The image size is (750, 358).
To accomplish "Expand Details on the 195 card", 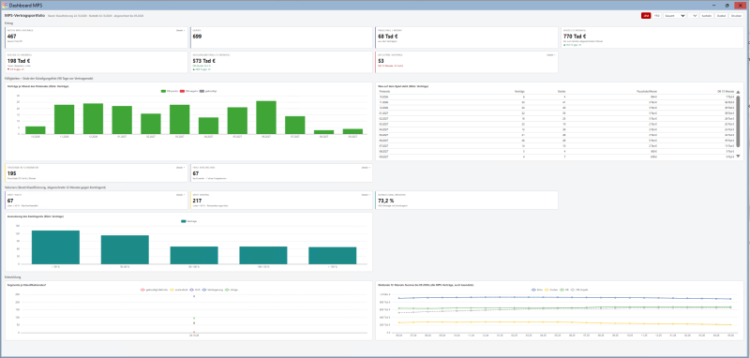I will 180,168.
